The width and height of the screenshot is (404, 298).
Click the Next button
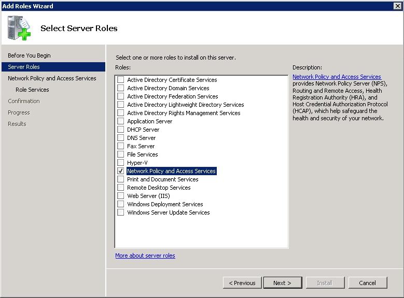click(x=283, y=283)
